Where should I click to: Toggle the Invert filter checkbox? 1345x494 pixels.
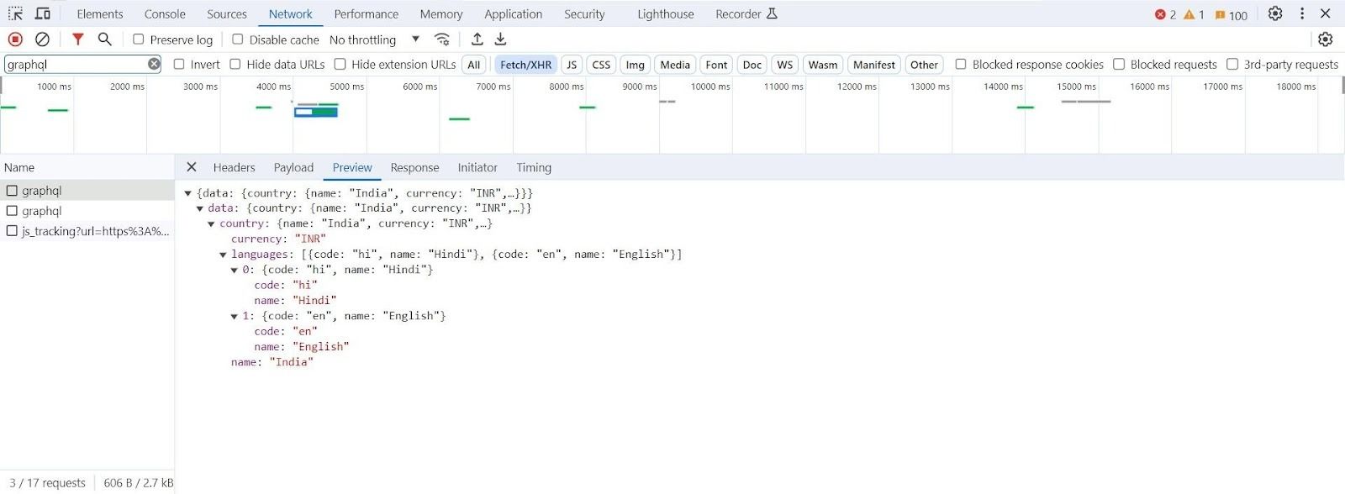[x=179, y=64]
